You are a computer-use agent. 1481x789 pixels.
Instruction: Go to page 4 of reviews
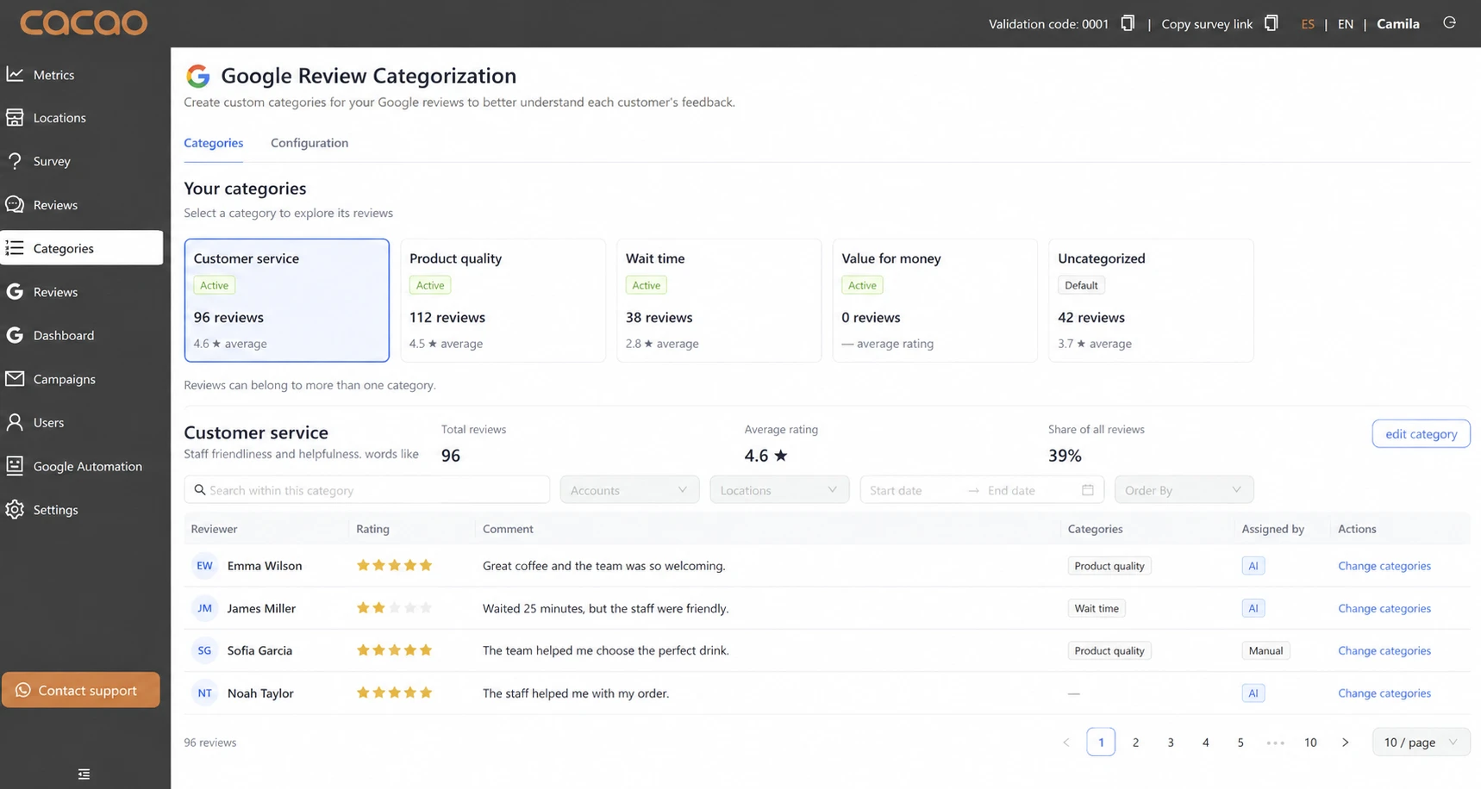1205,742
